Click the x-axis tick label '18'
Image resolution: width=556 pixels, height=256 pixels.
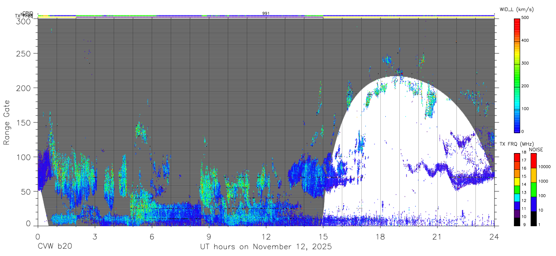point(380,236)
